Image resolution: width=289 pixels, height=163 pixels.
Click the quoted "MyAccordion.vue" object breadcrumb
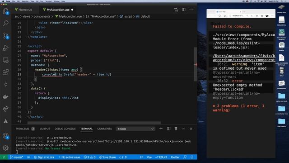click(x=101, y=16)
